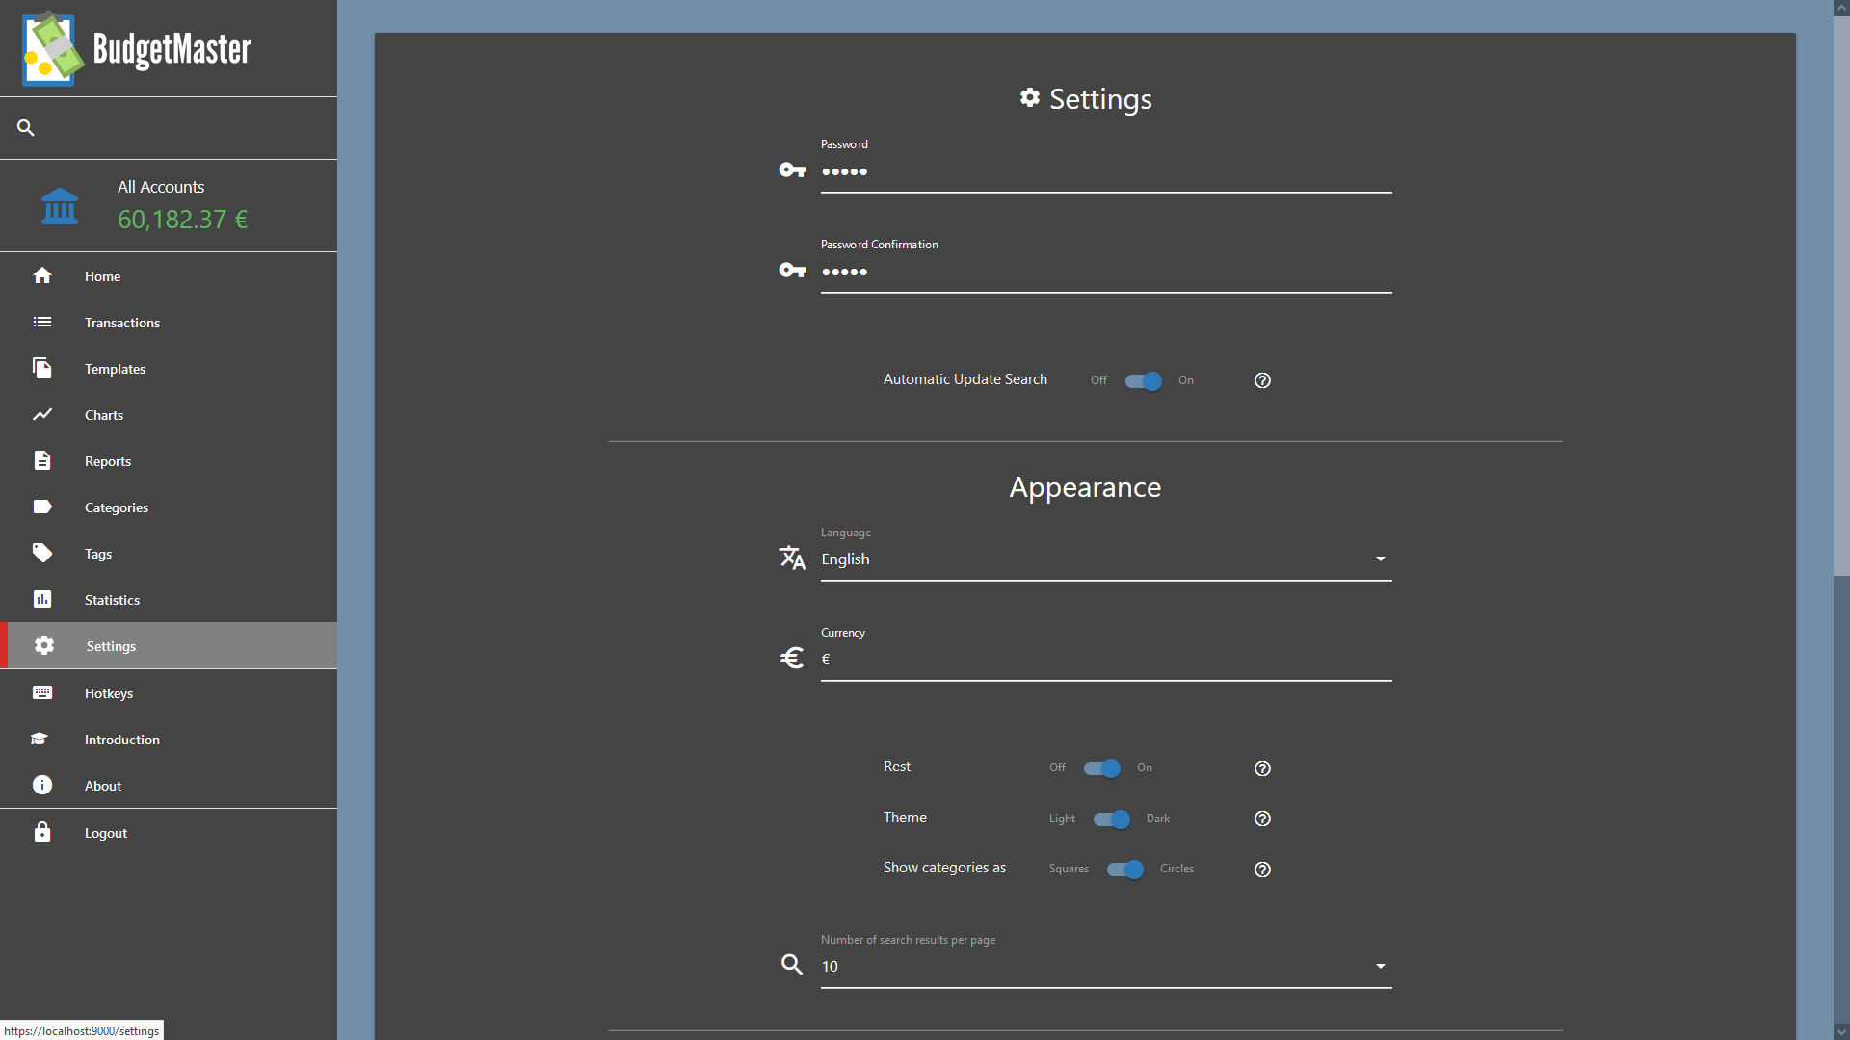Image resolution: width=1850 pixels, height=1040 pixels.
Task: Open Transactions menu item
Action: 169,323
